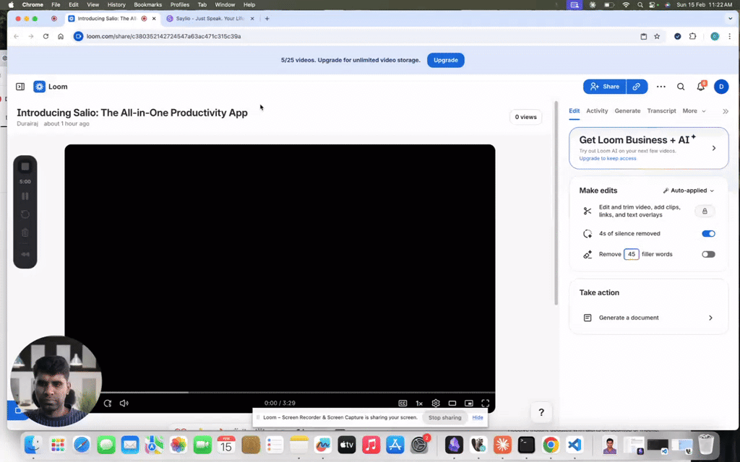Image resolution: width=740 pixels, height=462 pixels.
Task: Turn on closed captions (CC)
Action: 403,403
